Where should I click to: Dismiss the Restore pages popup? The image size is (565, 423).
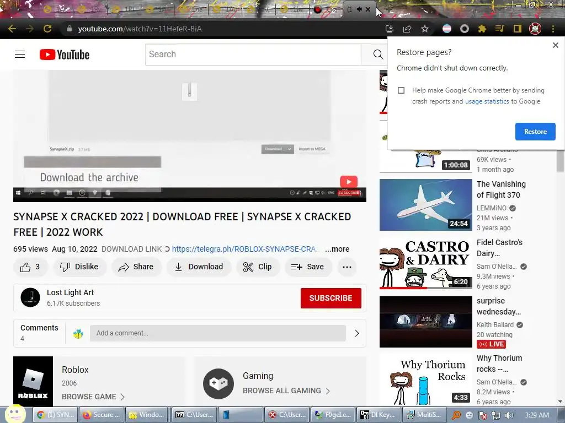point(555,45)
